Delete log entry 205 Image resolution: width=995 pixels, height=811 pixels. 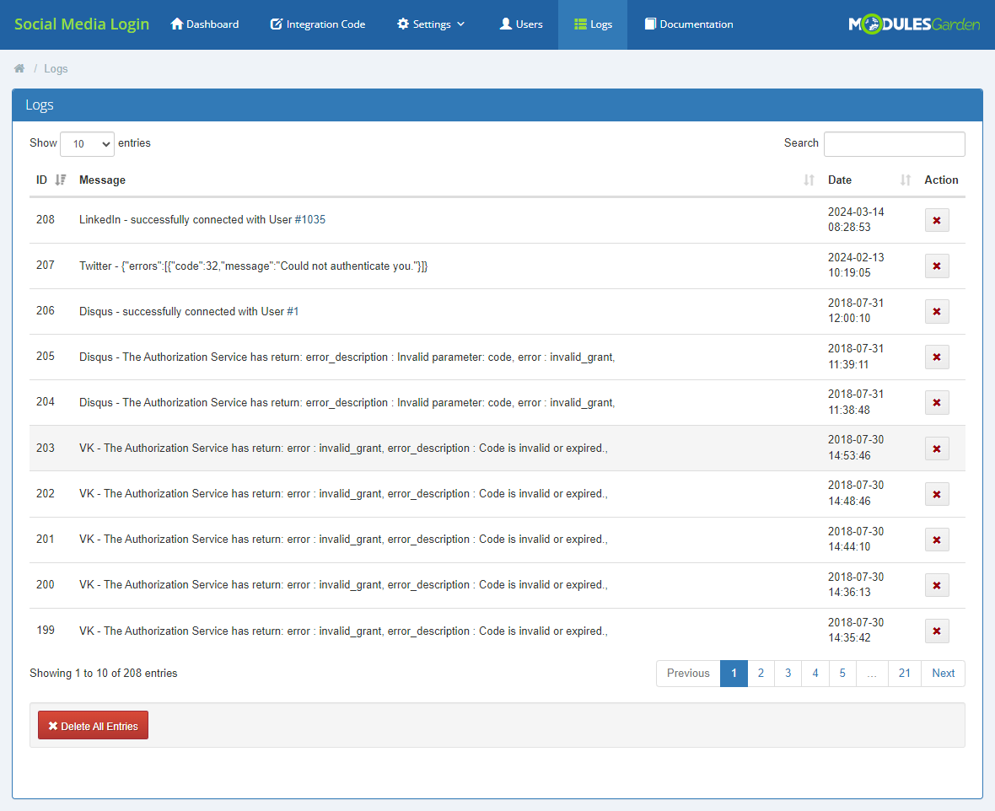pos(937,357)
